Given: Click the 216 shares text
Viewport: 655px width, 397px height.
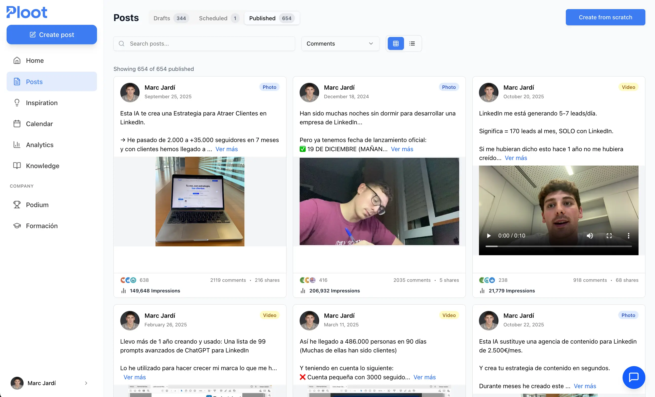Looking at the screenshot, I should pyautogui.click(x=267, y=280).
